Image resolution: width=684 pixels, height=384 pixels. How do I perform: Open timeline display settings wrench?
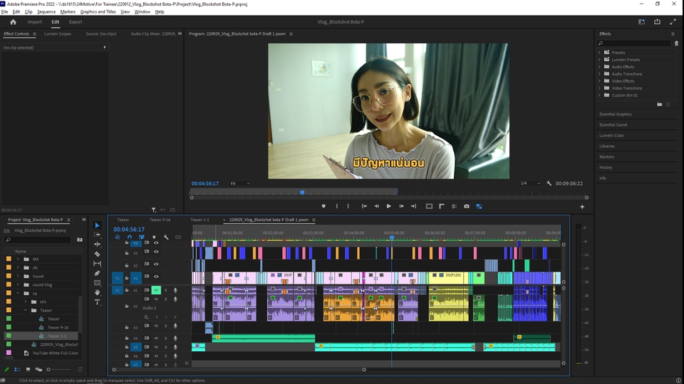pos(166,238)
